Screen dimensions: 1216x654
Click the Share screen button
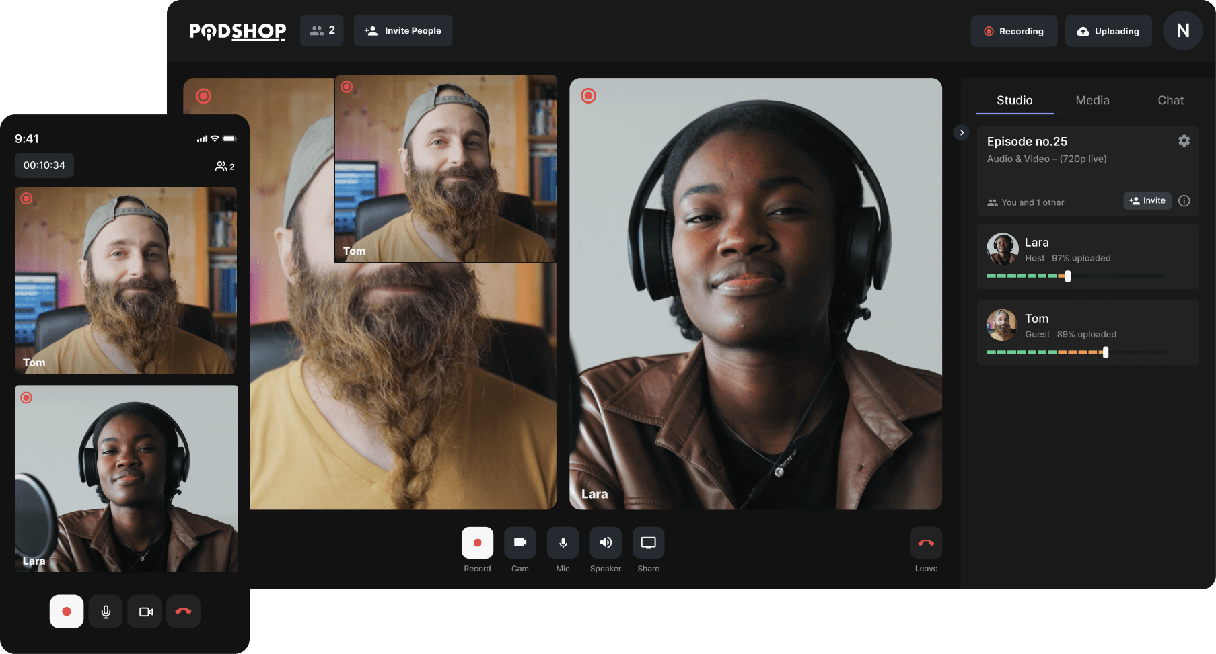648,542
